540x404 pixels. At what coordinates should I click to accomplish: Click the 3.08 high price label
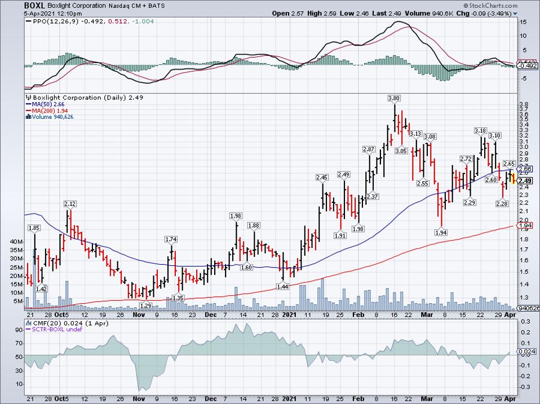[430, 136]
